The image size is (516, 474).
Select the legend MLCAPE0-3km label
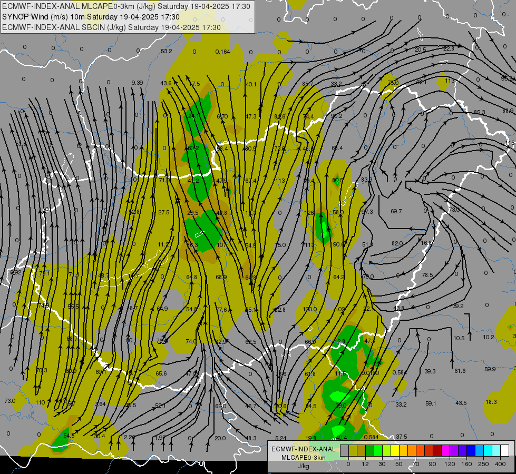(303, 457)
